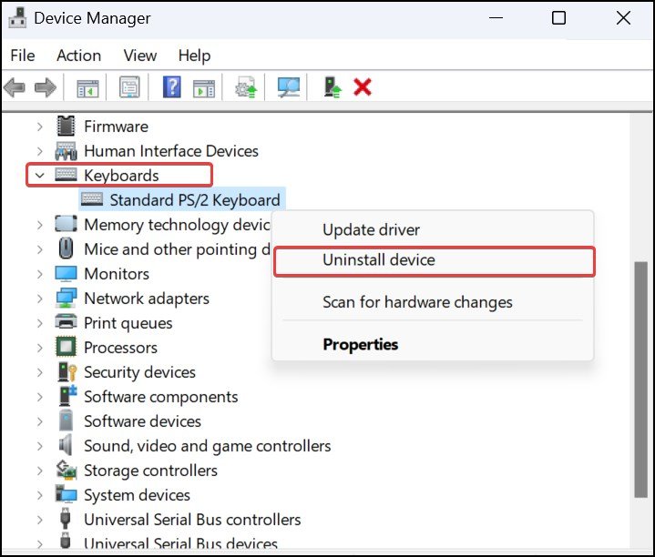Open Properties from the context menu

(360, 345)
